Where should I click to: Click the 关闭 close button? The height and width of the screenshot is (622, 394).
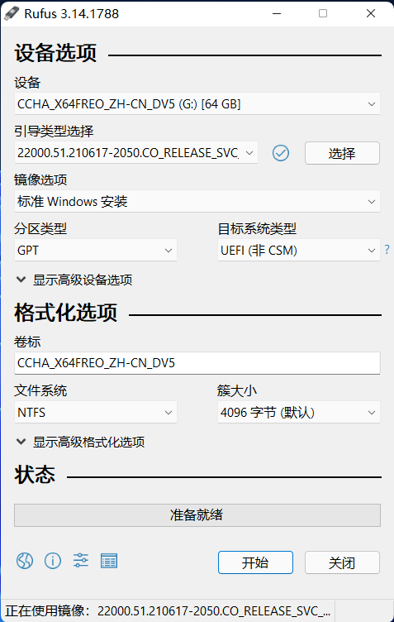[342, 562]
